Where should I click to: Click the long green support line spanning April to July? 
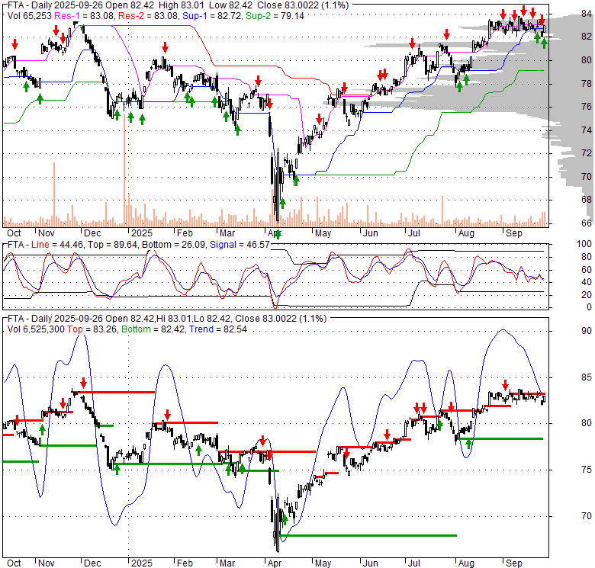pos(368,535)
